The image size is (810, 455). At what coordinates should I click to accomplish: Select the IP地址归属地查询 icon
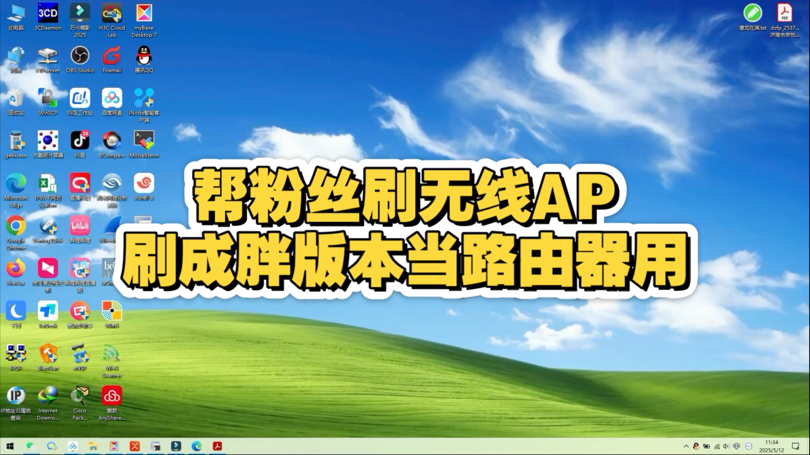point(16,403)
